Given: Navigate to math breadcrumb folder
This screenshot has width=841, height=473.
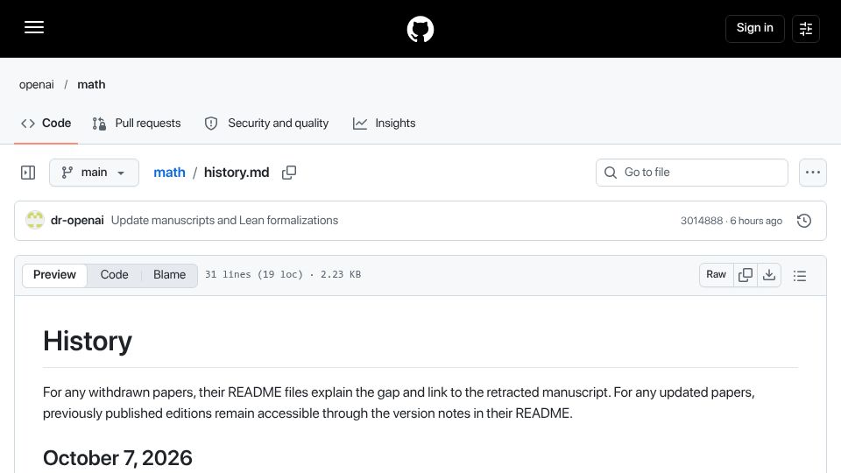Looking at the screenshot, I should point(169,173).
